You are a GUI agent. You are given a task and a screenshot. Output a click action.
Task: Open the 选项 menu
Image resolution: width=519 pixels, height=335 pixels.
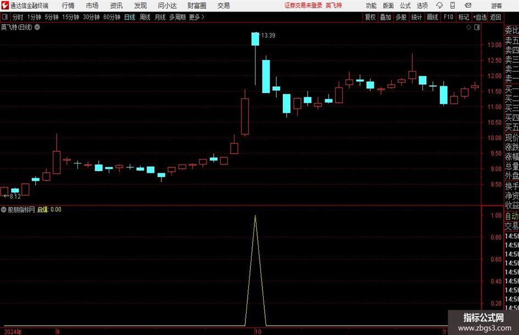pos(422,6)
